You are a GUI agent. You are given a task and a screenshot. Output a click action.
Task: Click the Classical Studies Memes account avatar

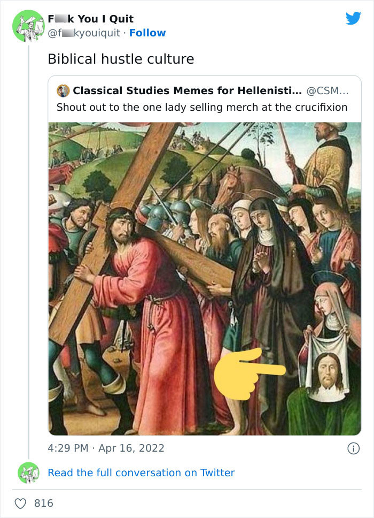tap(63, 90)
